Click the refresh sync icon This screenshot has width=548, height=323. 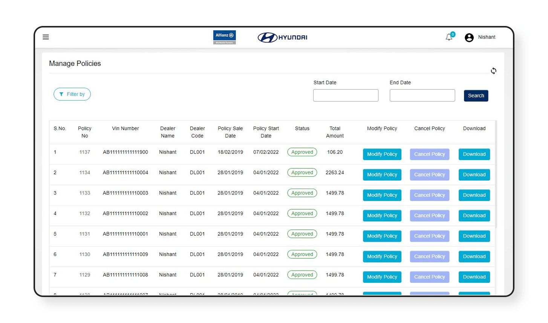point(493,71)
